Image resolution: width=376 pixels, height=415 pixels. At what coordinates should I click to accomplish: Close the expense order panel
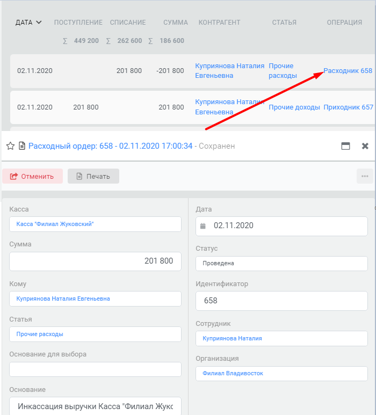pos(365,146)
